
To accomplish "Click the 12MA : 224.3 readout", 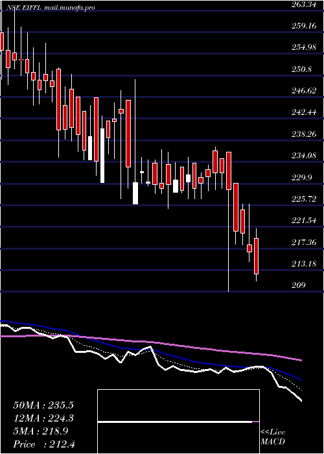I will pyautogui.click(x=43, y=418).
